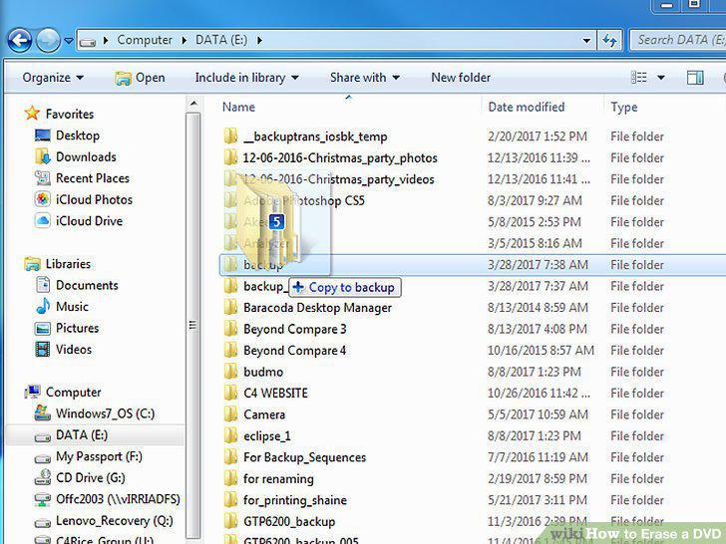Click the GTP6200_backup folder icon

click(230, 521)
